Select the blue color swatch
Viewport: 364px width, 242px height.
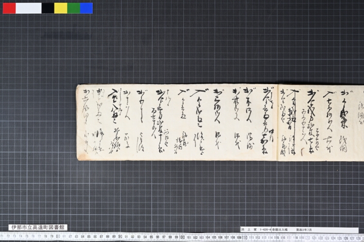[x=86, y=8]
